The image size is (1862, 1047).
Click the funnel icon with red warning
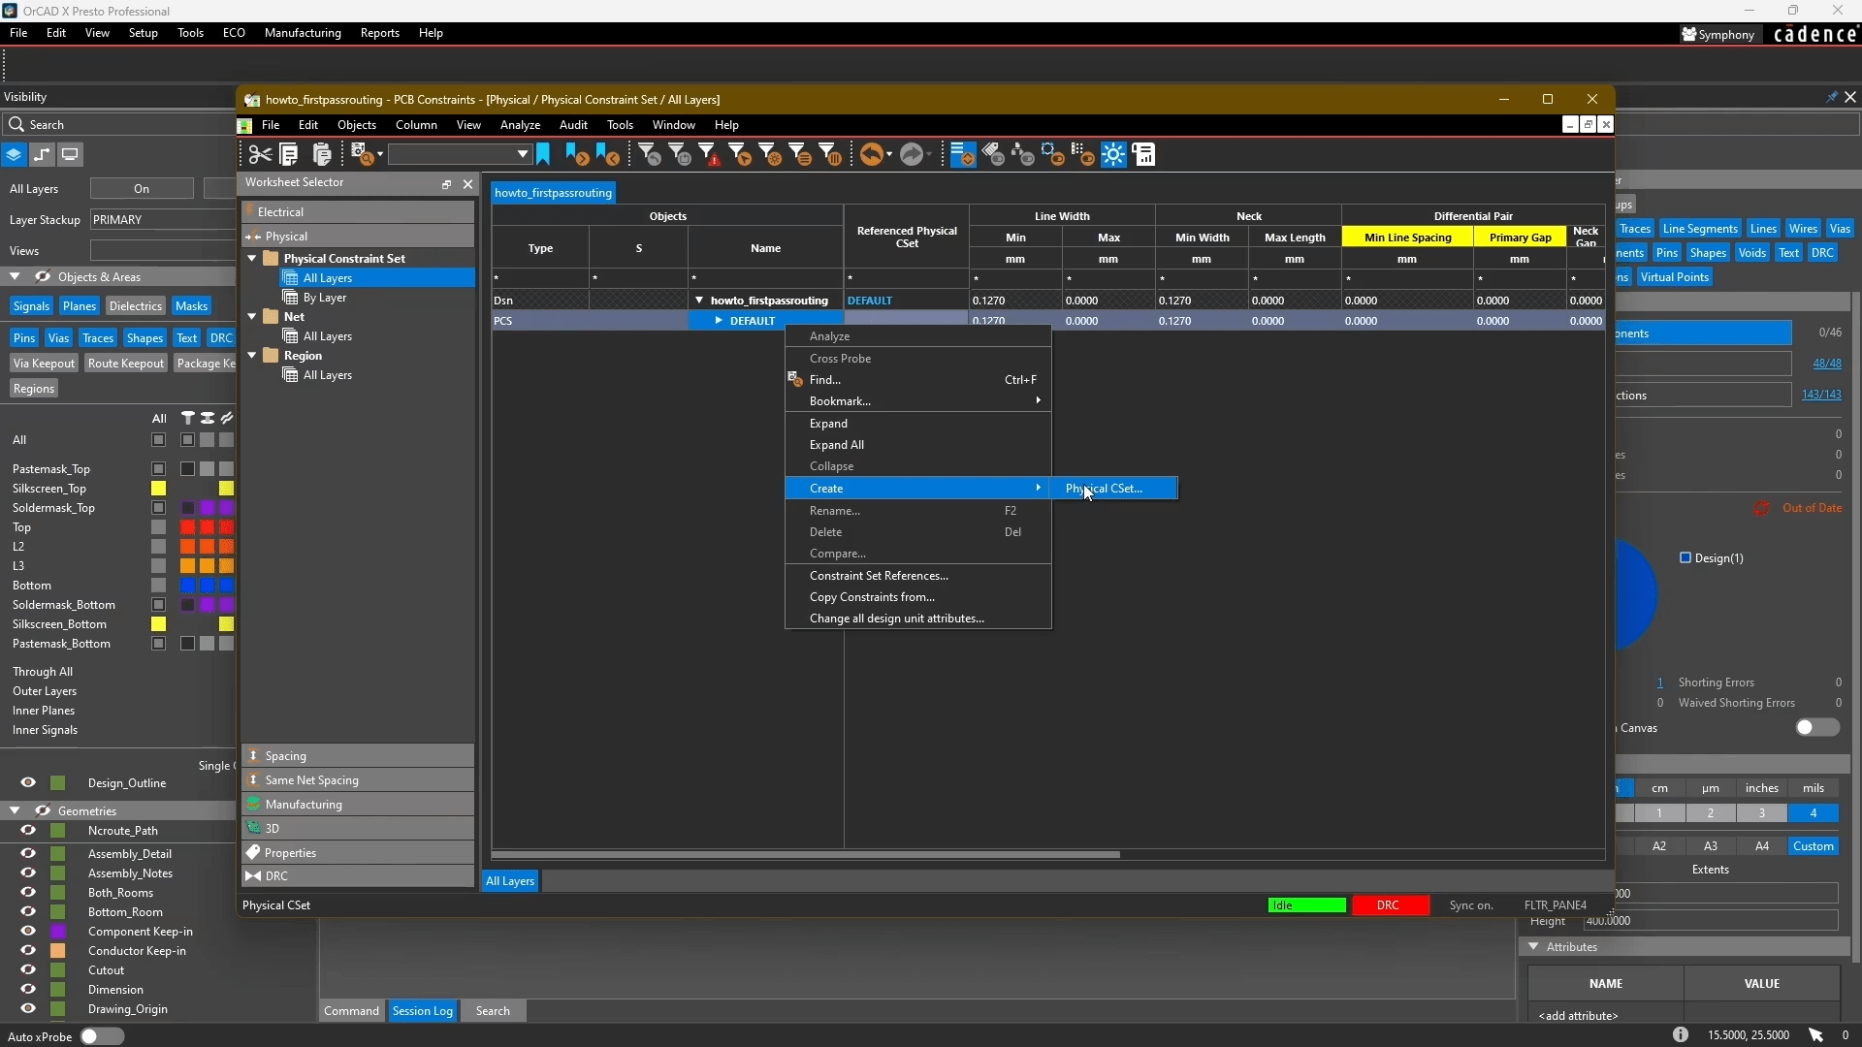coord(710,154)
